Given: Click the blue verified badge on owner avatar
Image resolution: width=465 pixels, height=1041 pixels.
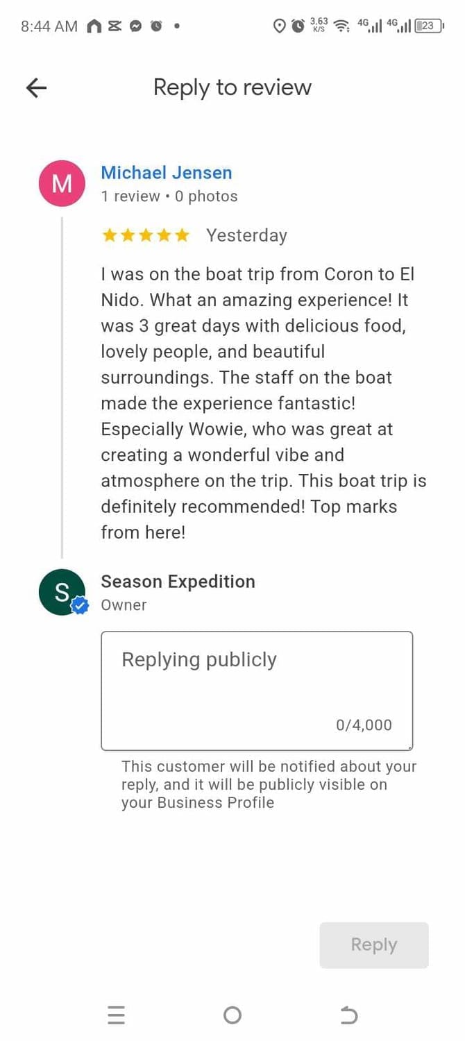Looking at the screenshot, I should click(x=81, y=606).
